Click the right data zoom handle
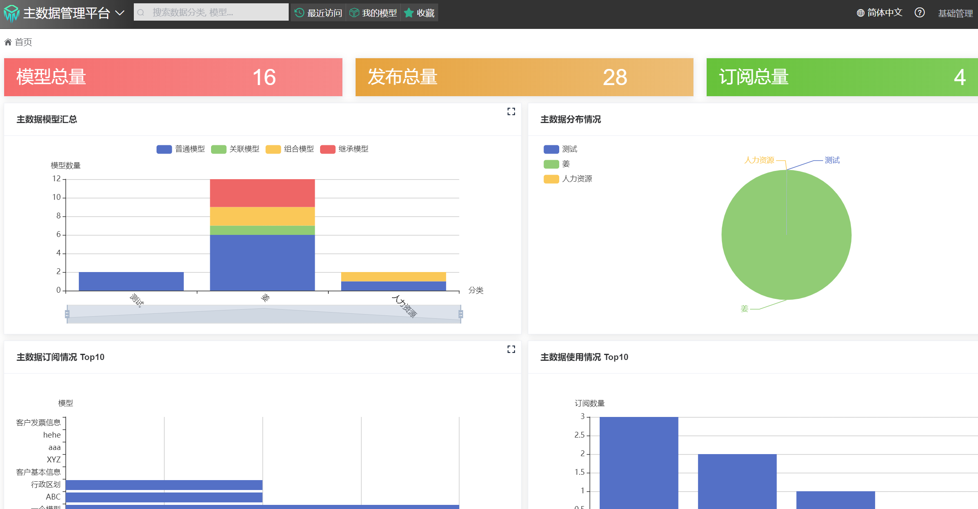Viewport: 978px width, 509px height. pos(461,314)
